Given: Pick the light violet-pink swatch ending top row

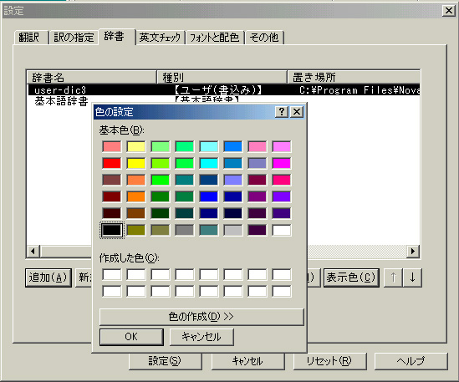Looking at the screenshot, I should pos(281,146).
